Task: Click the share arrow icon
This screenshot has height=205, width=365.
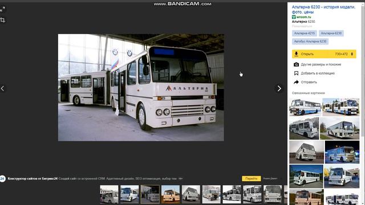Action: (x=296, y=82)
